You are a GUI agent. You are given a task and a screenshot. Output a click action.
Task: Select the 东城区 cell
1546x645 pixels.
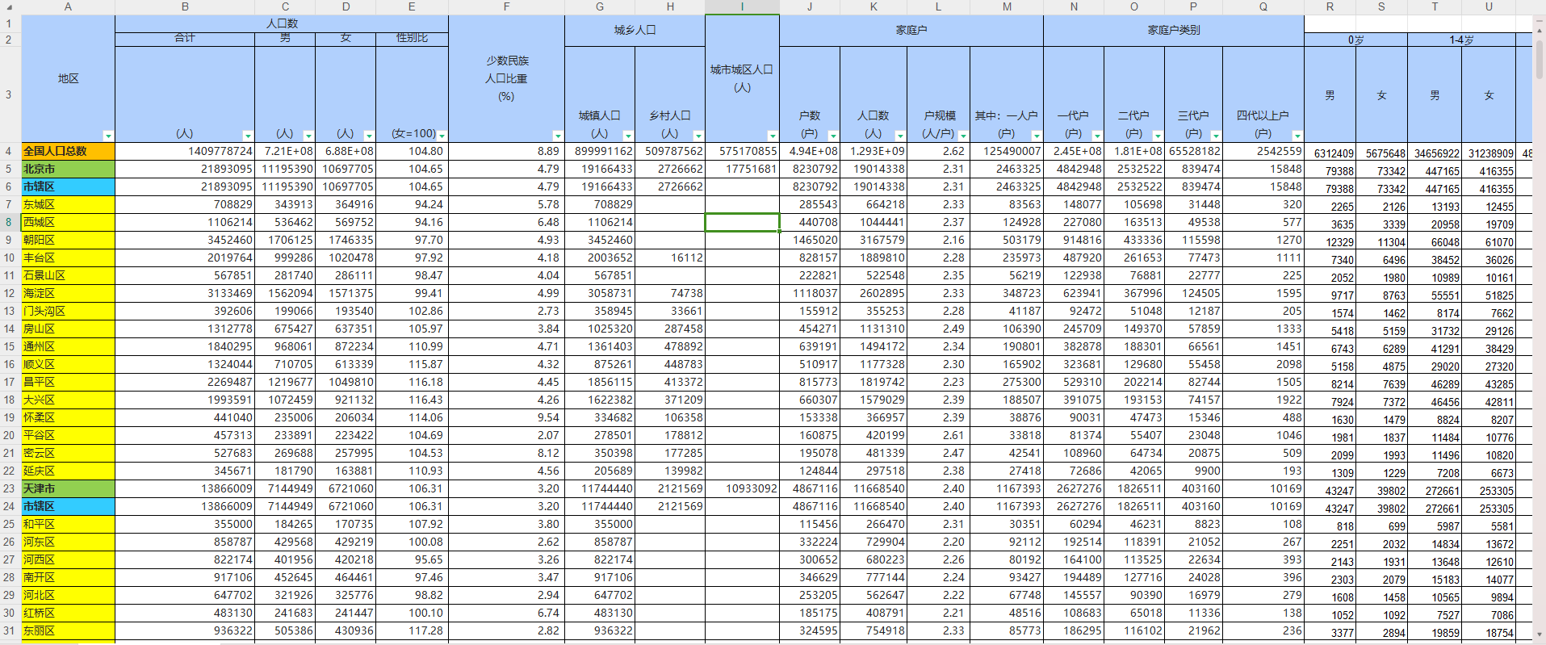[x=68, y=204]
